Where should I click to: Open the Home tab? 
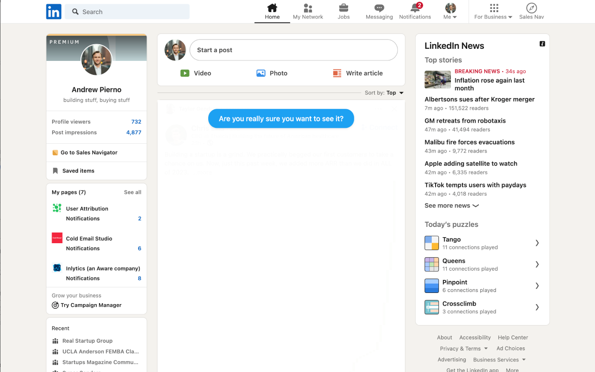[x=272, y=12]
